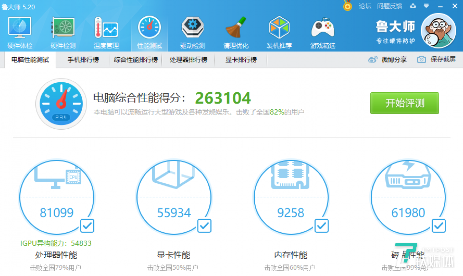
Task: Toggle the 显卡性能 result checkmark
Action: [204, 226]
